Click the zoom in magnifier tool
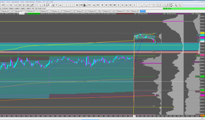This screenshot has width=205, height=120. [176, 5]
